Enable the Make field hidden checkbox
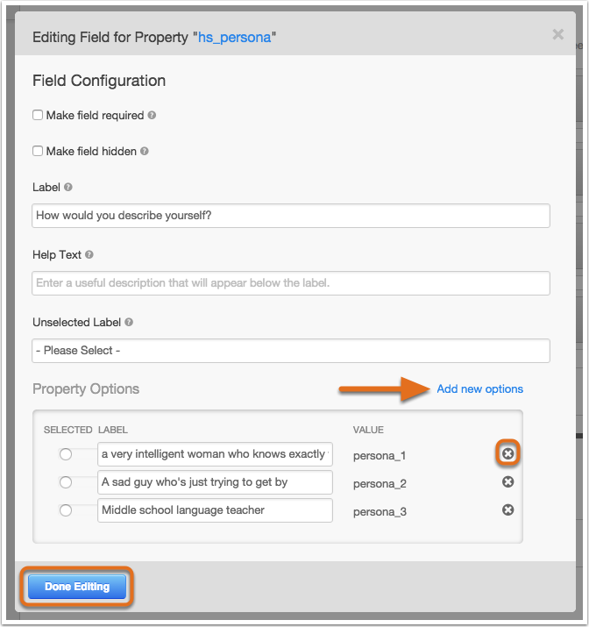The width and height of the screenshot is (589, 627). pos(38,151)
